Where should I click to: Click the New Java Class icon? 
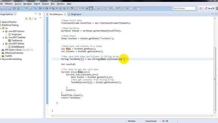64,8
